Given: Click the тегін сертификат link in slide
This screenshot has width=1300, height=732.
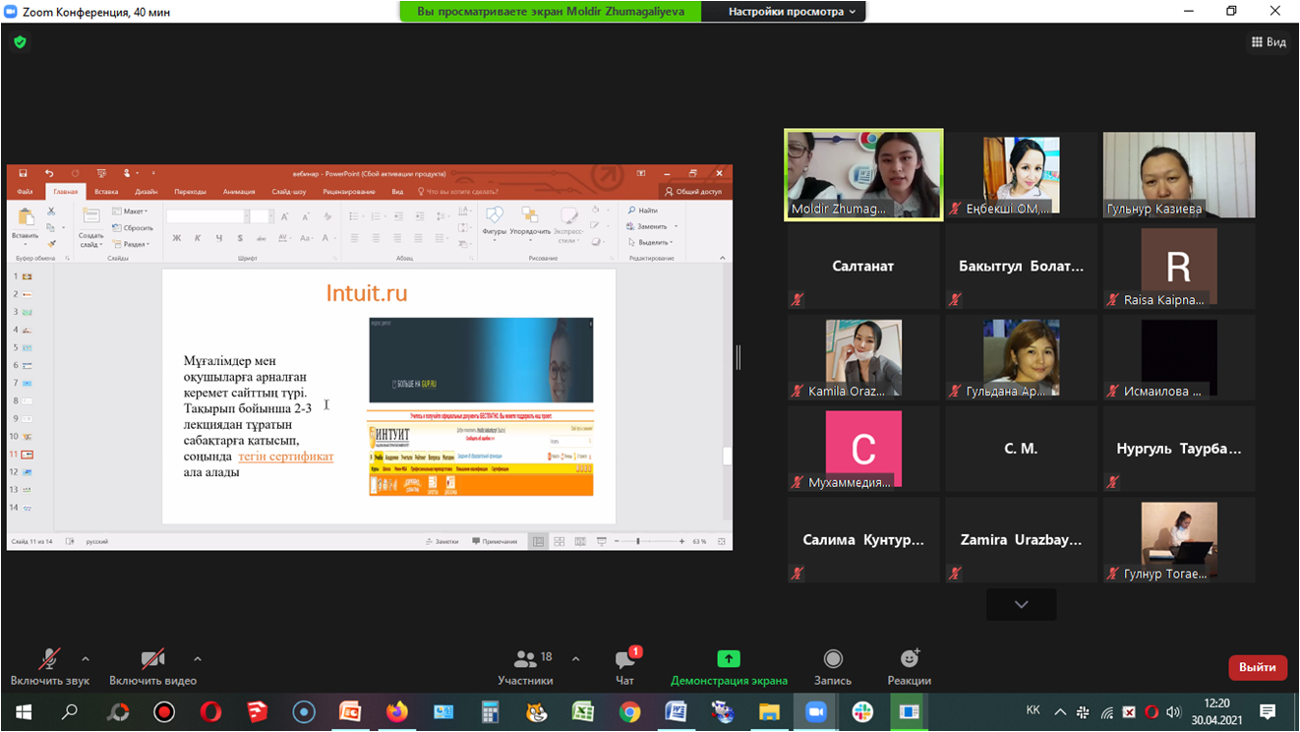Looking at the screenshot, I should coord(285,457).
